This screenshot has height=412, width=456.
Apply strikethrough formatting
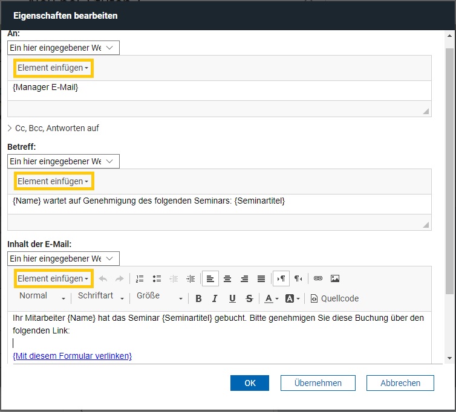(x=249, y=298)
